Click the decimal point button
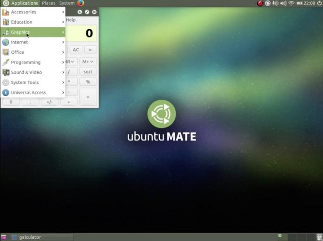Screen dimensions: 323x241 click(x=30, y=102)
